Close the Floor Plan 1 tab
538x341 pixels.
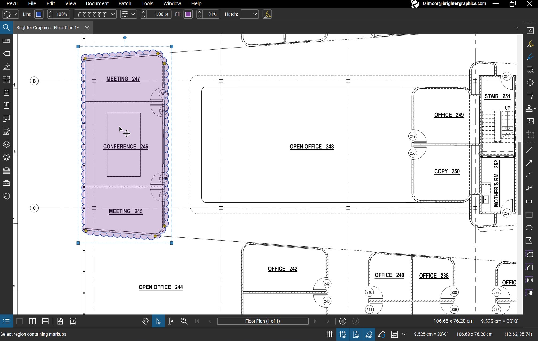pos(87,28)
